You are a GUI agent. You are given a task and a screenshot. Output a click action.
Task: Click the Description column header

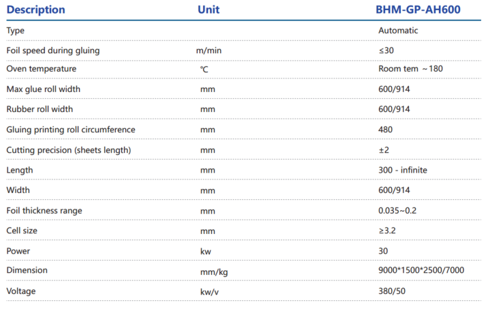point(36,10)
